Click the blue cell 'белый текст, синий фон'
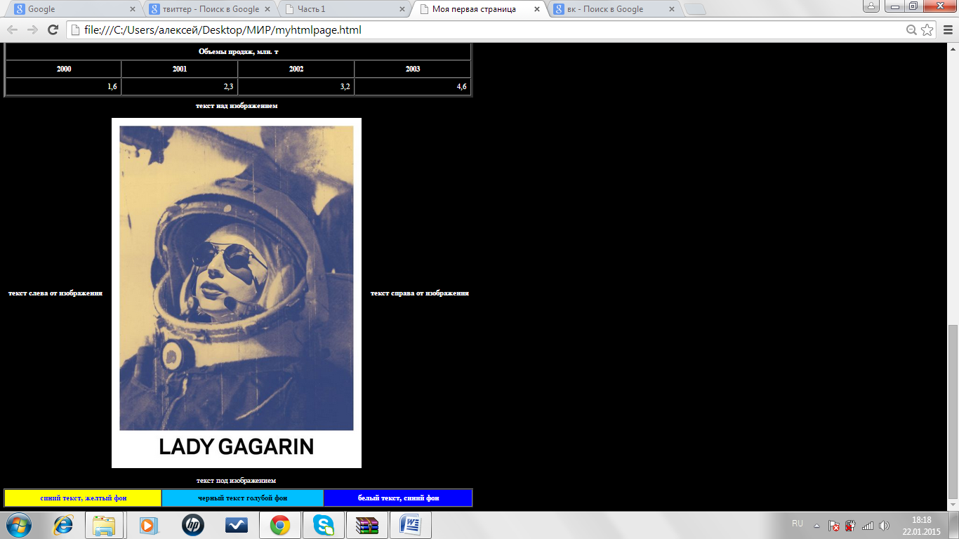 [398, 498]
